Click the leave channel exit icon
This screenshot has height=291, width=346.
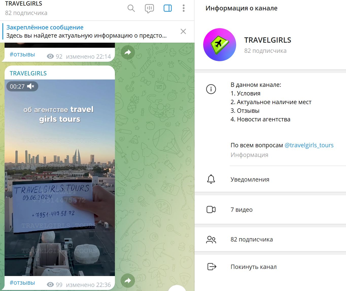pyautogui.click(x=212, y=267)
